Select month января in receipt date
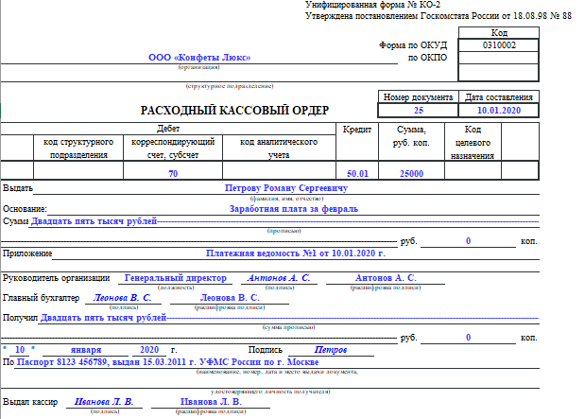Screen dimensions: 585x419 [86, 350]
